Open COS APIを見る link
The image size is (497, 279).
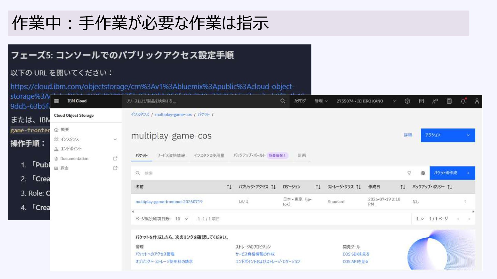click(355, 261)
